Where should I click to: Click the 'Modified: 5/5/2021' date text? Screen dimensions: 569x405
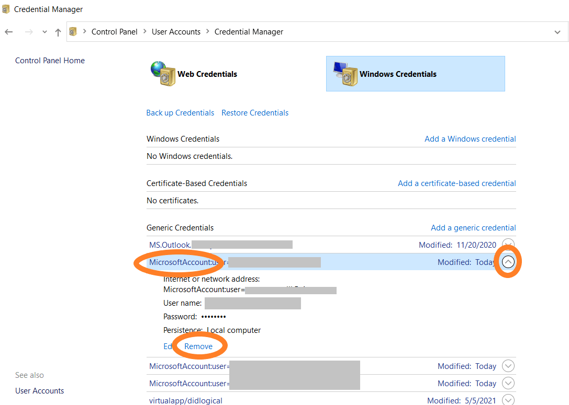(x=462, y=401)
